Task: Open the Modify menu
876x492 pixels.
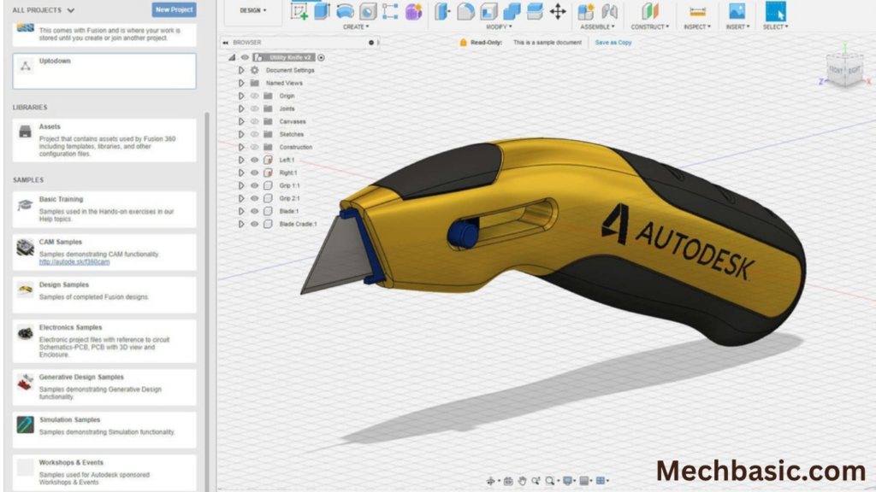Action: click(x=499, y=26)
